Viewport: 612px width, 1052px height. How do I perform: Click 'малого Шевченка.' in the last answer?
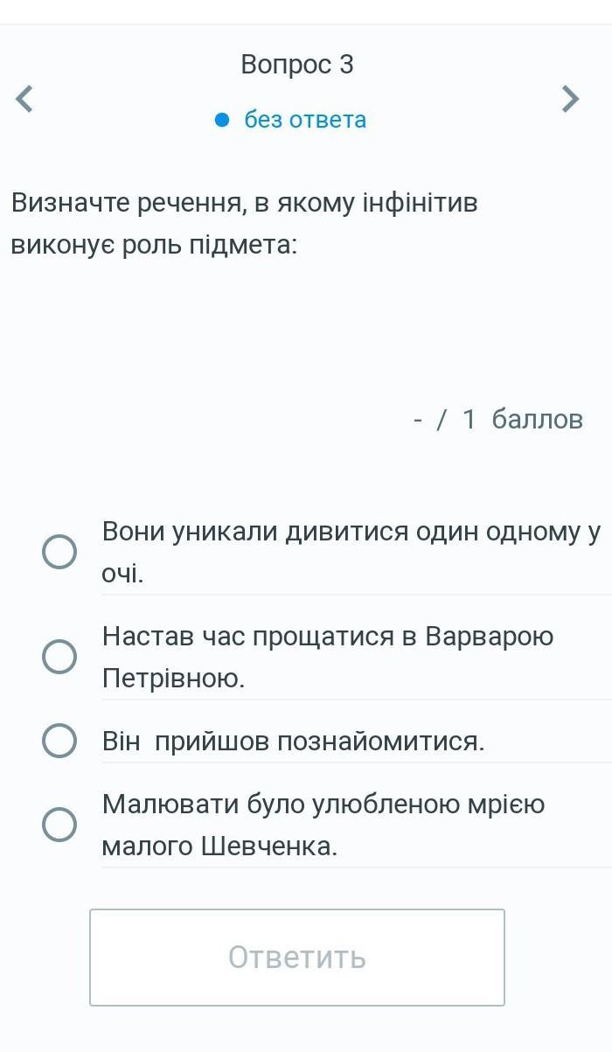point(219,846)
